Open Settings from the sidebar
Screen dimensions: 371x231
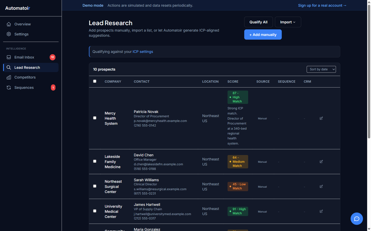point(31,34)
